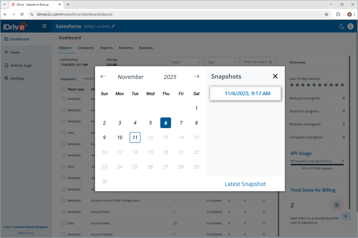
Task: Check the Account Contact Role Change Event row
Action: [64, 201]
